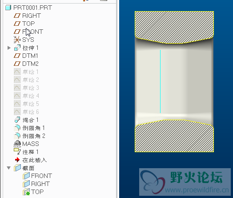Select the SYS tree label

(28, 40)
